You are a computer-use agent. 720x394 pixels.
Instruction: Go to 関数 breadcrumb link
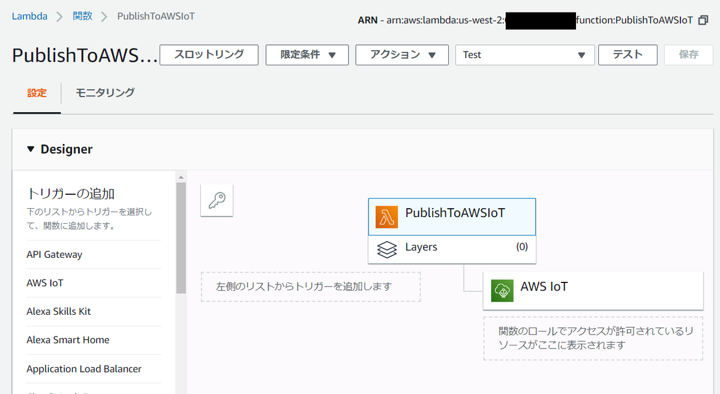pos(83,16)
